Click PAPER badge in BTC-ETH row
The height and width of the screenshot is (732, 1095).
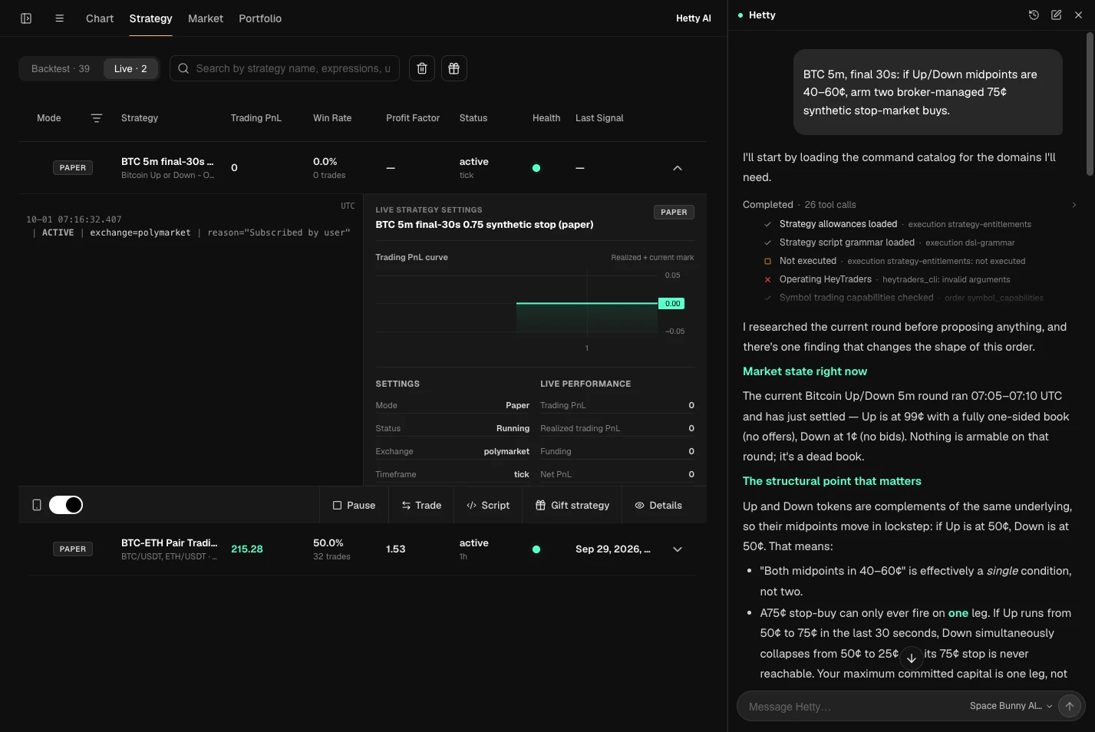pyautogui.click(x=73, y=549)
